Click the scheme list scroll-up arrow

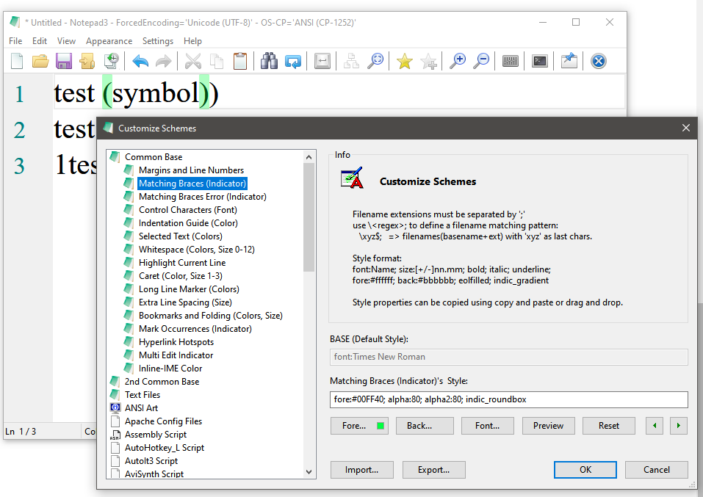[309, 157]
